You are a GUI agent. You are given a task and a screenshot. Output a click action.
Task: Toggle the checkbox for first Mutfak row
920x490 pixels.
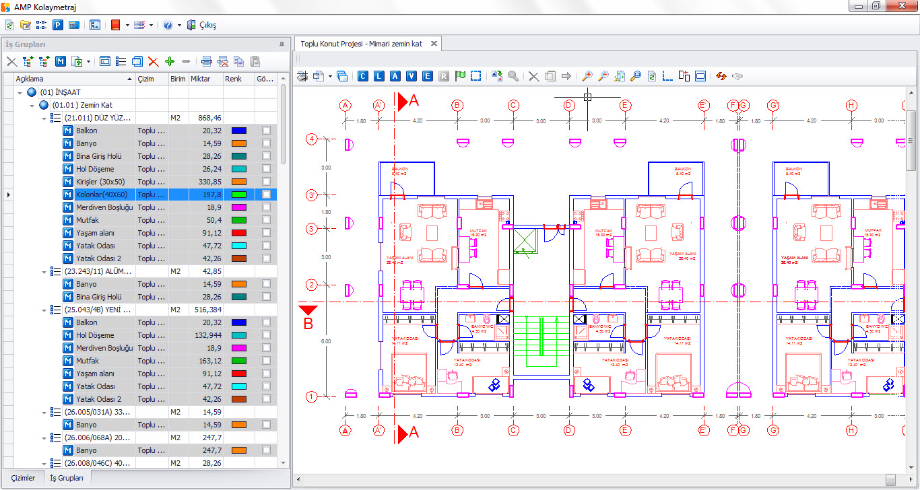267,220
